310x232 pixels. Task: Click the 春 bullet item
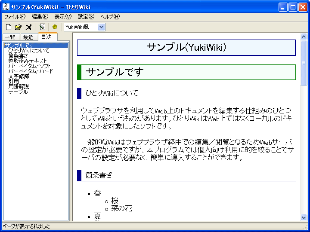coord(97,193)
